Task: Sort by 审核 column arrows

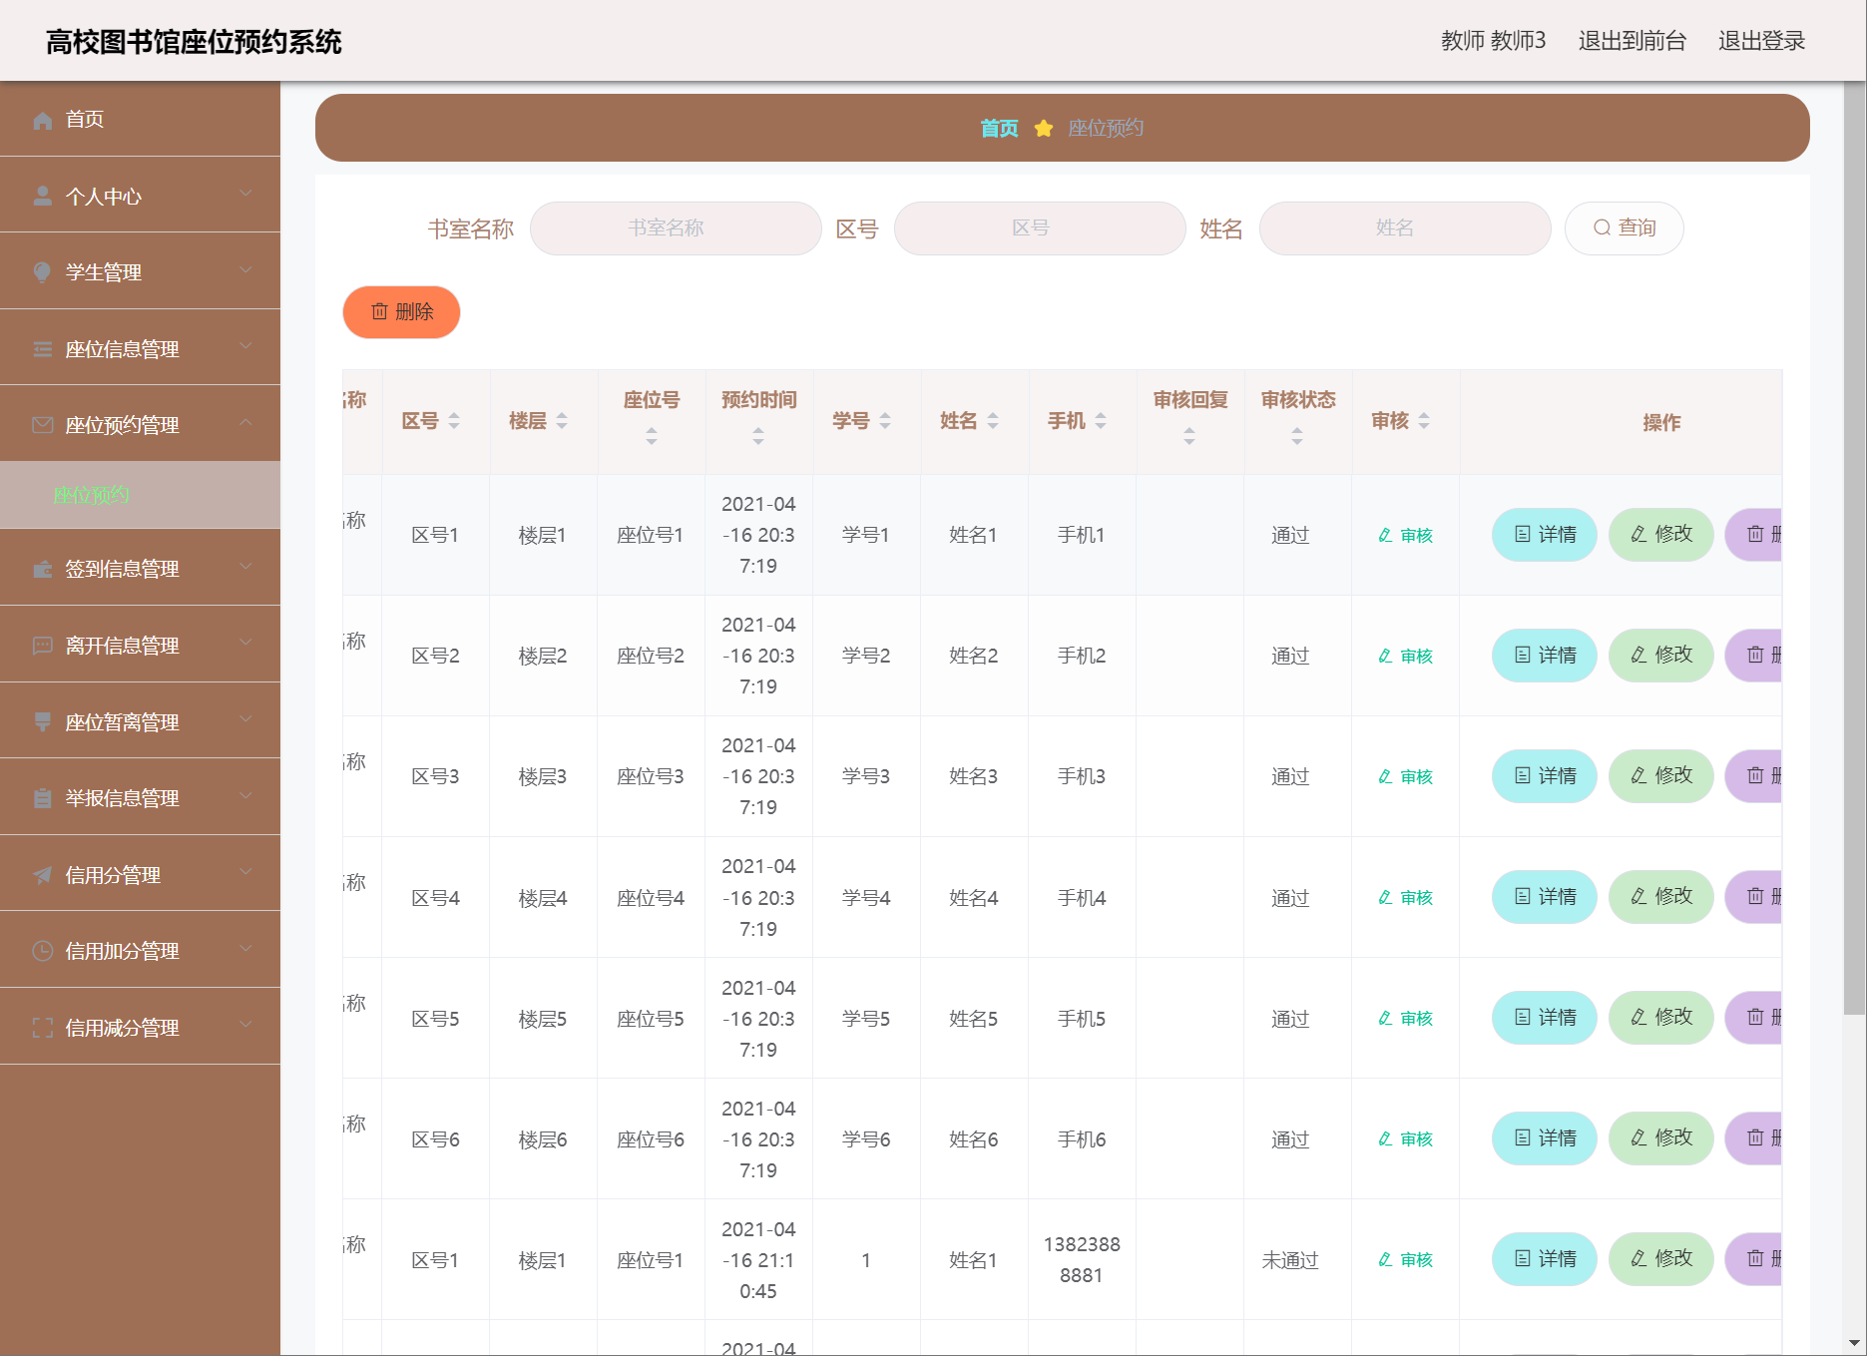Action: click(1424, 421)
